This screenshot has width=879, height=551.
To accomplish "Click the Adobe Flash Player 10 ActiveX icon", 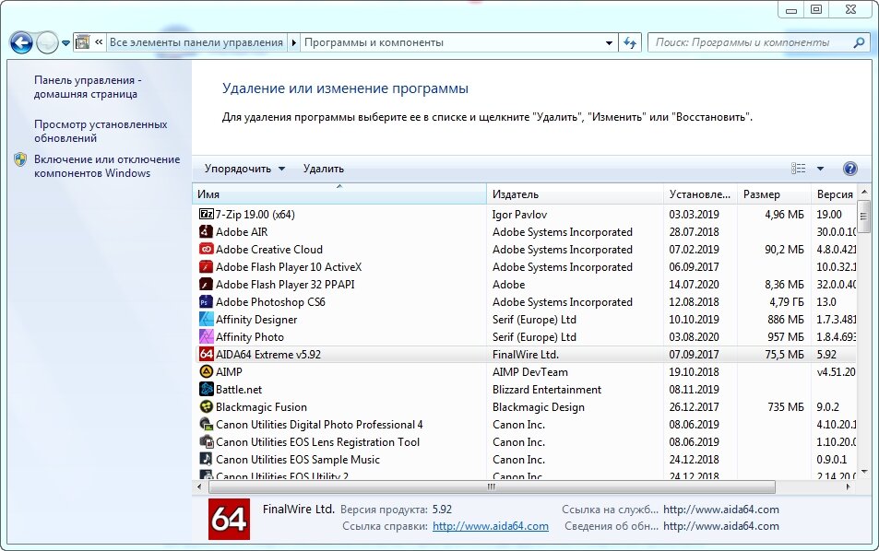I will click(207, 266).
